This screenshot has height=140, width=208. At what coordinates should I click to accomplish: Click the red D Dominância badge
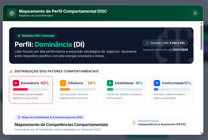click(16, 83)
